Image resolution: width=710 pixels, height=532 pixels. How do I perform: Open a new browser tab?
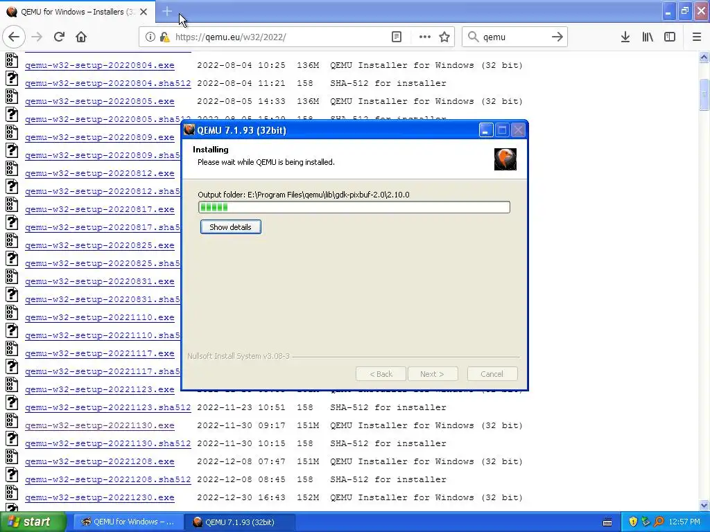click(x=167, y=11)
